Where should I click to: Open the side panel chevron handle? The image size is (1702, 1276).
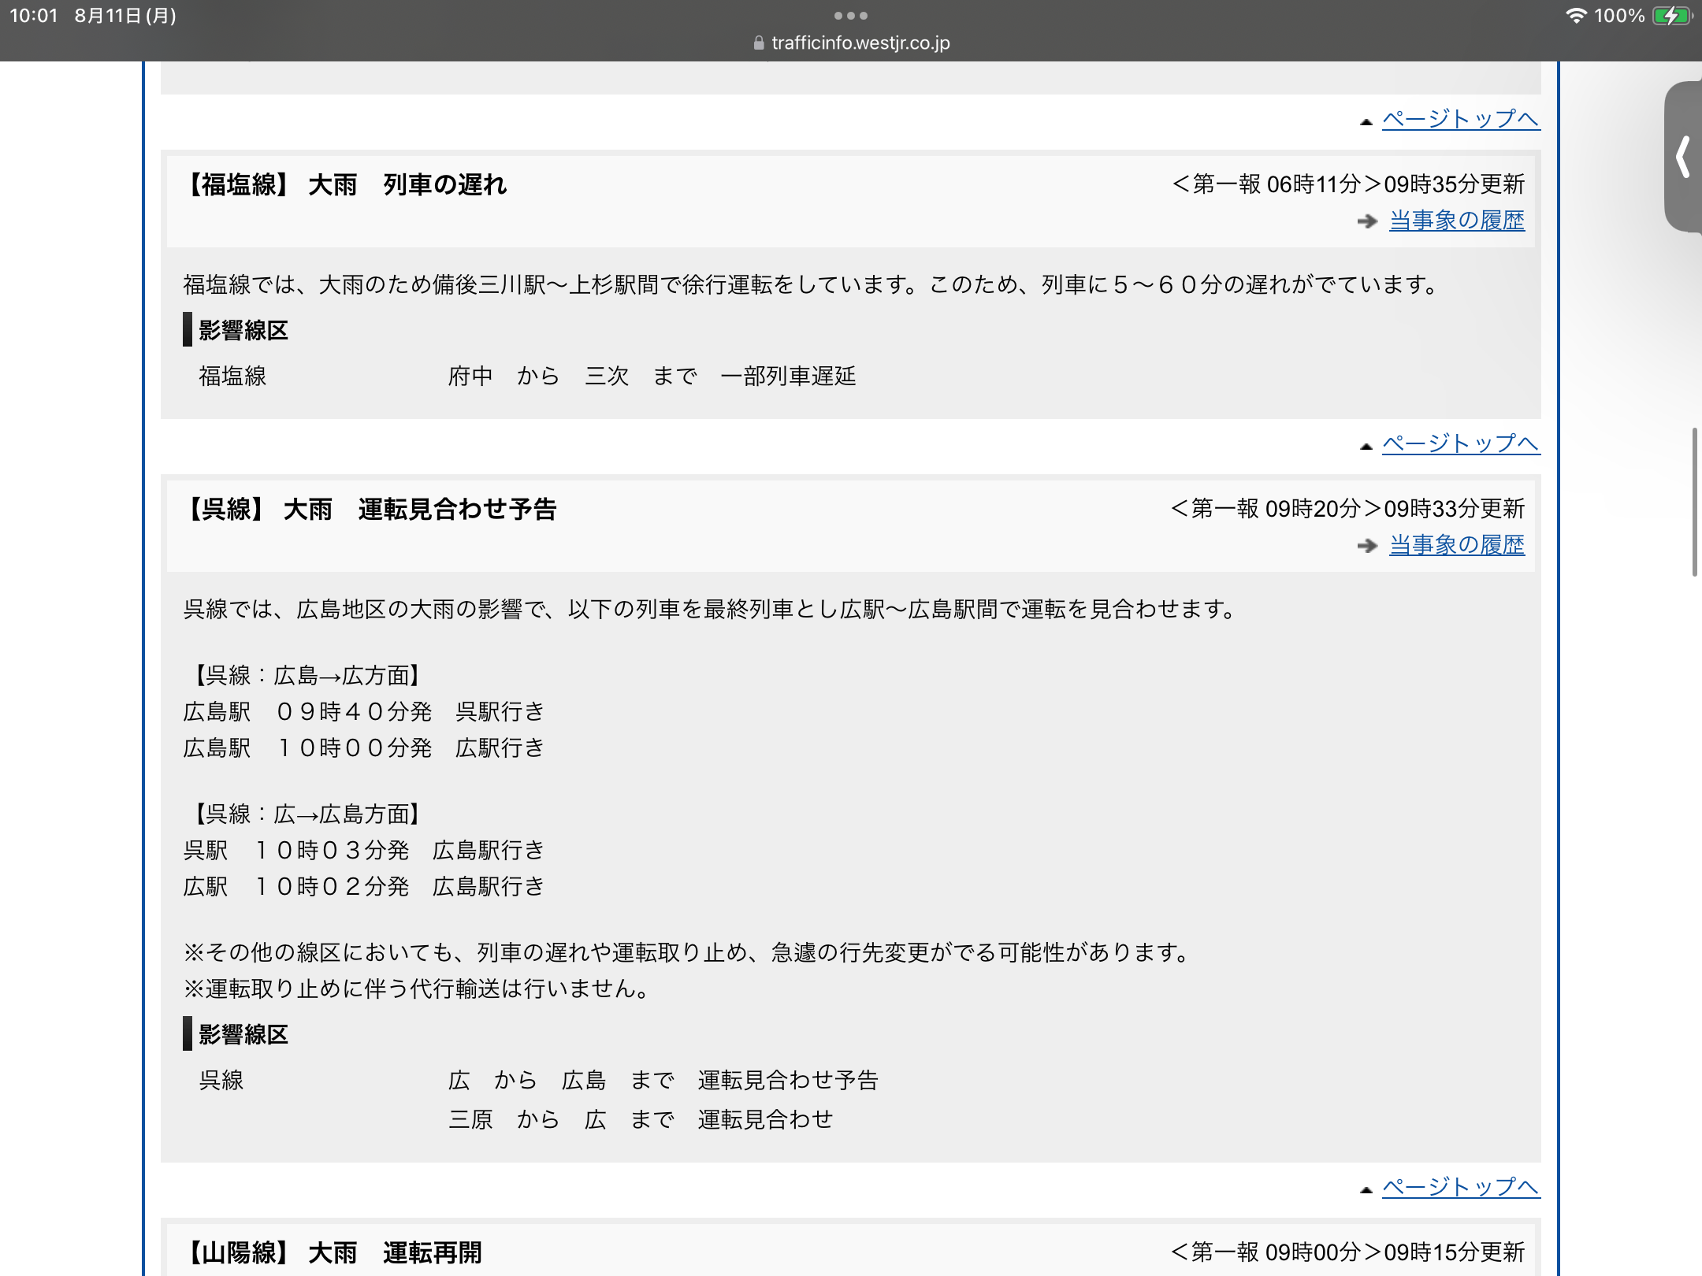[x=1683, y=157]
